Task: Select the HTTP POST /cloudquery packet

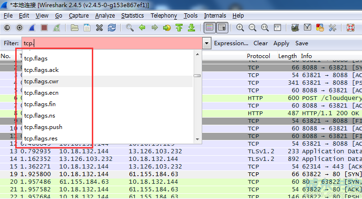Action: (x=181, y=98)
